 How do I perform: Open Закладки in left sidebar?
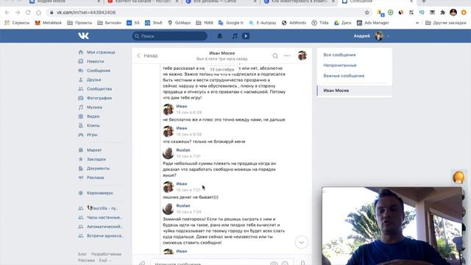pyautogui.click(x=96, y=159)
